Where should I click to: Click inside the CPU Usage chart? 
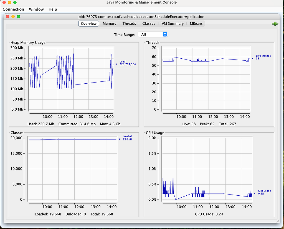tap(207, 168)
